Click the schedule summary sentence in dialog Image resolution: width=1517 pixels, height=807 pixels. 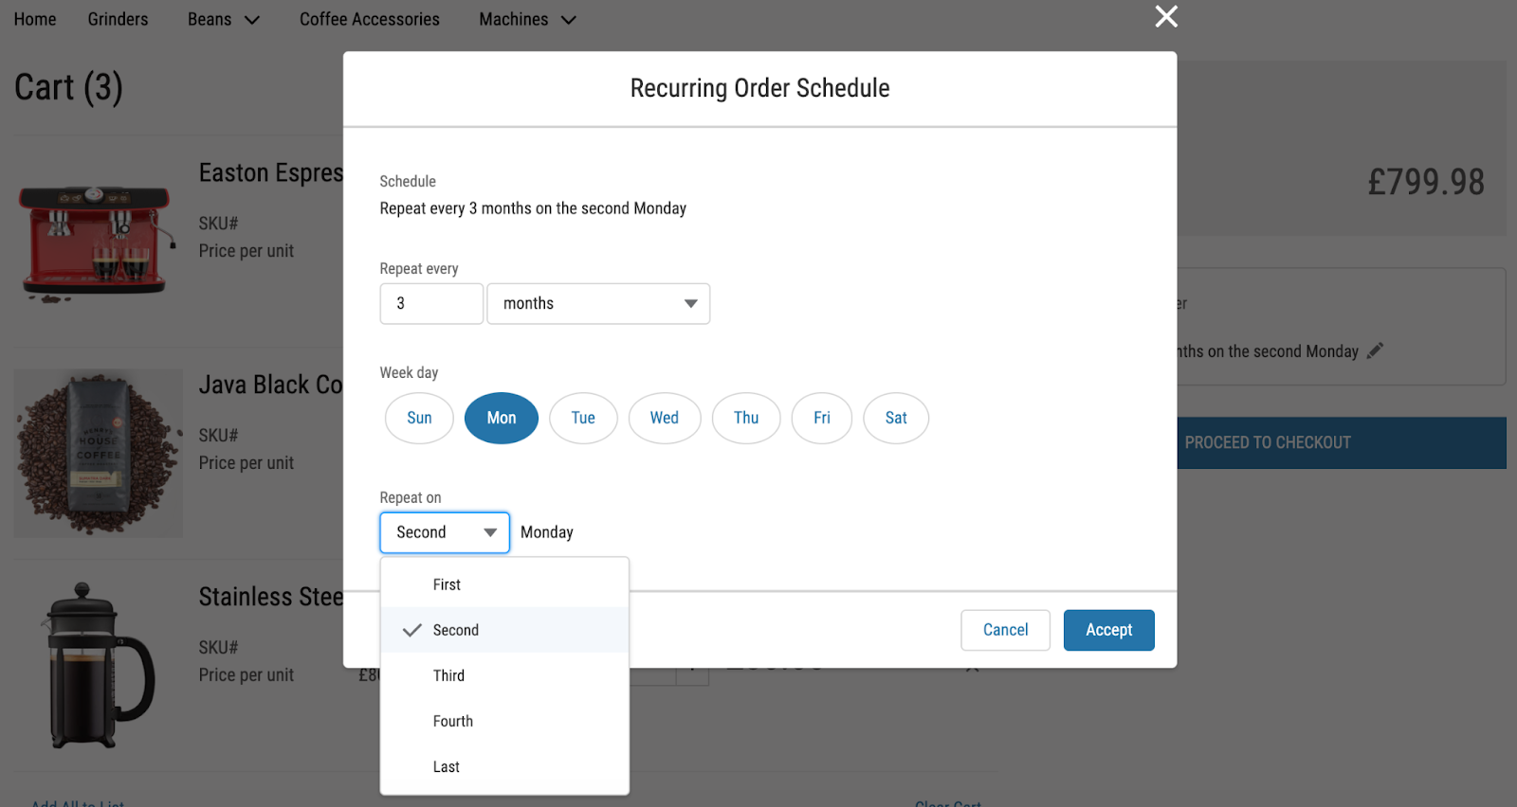pyautogui.click(x=533, y=208)
